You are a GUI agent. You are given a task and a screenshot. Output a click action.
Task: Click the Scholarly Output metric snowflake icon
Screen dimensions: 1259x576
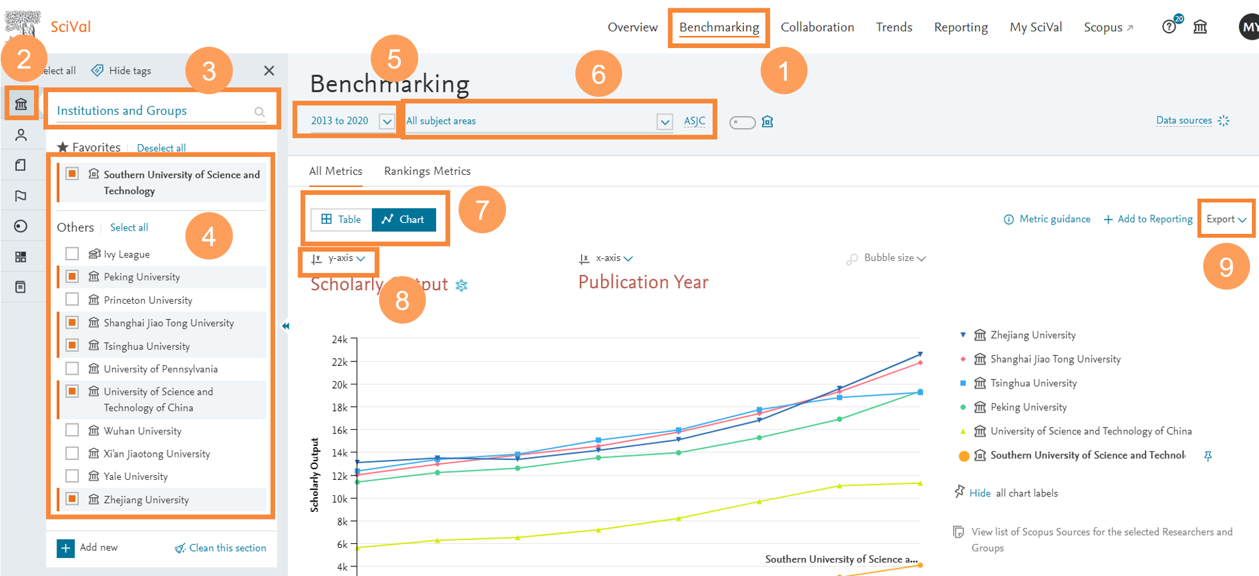pos(462,286)
